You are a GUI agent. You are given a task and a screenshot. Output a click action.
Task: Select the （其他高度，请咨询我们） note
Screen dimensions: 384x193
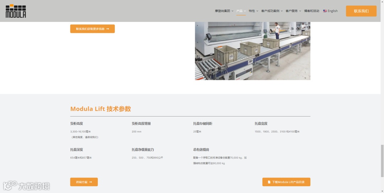click(85, 137)
